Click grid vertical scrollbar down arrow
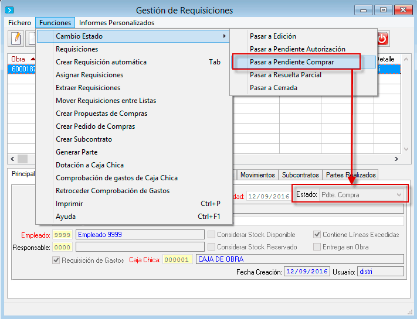This screenshot has height=319, width=417. [x=406, y=149]
